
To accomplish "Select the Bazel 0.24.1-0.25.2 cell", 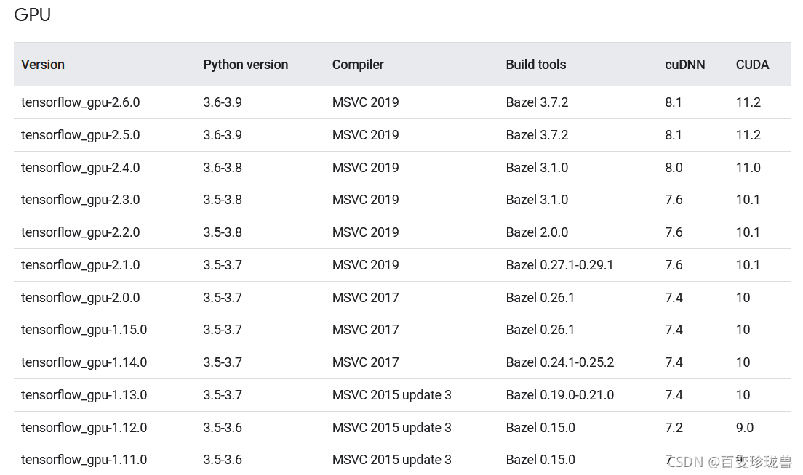I will 560,362.
